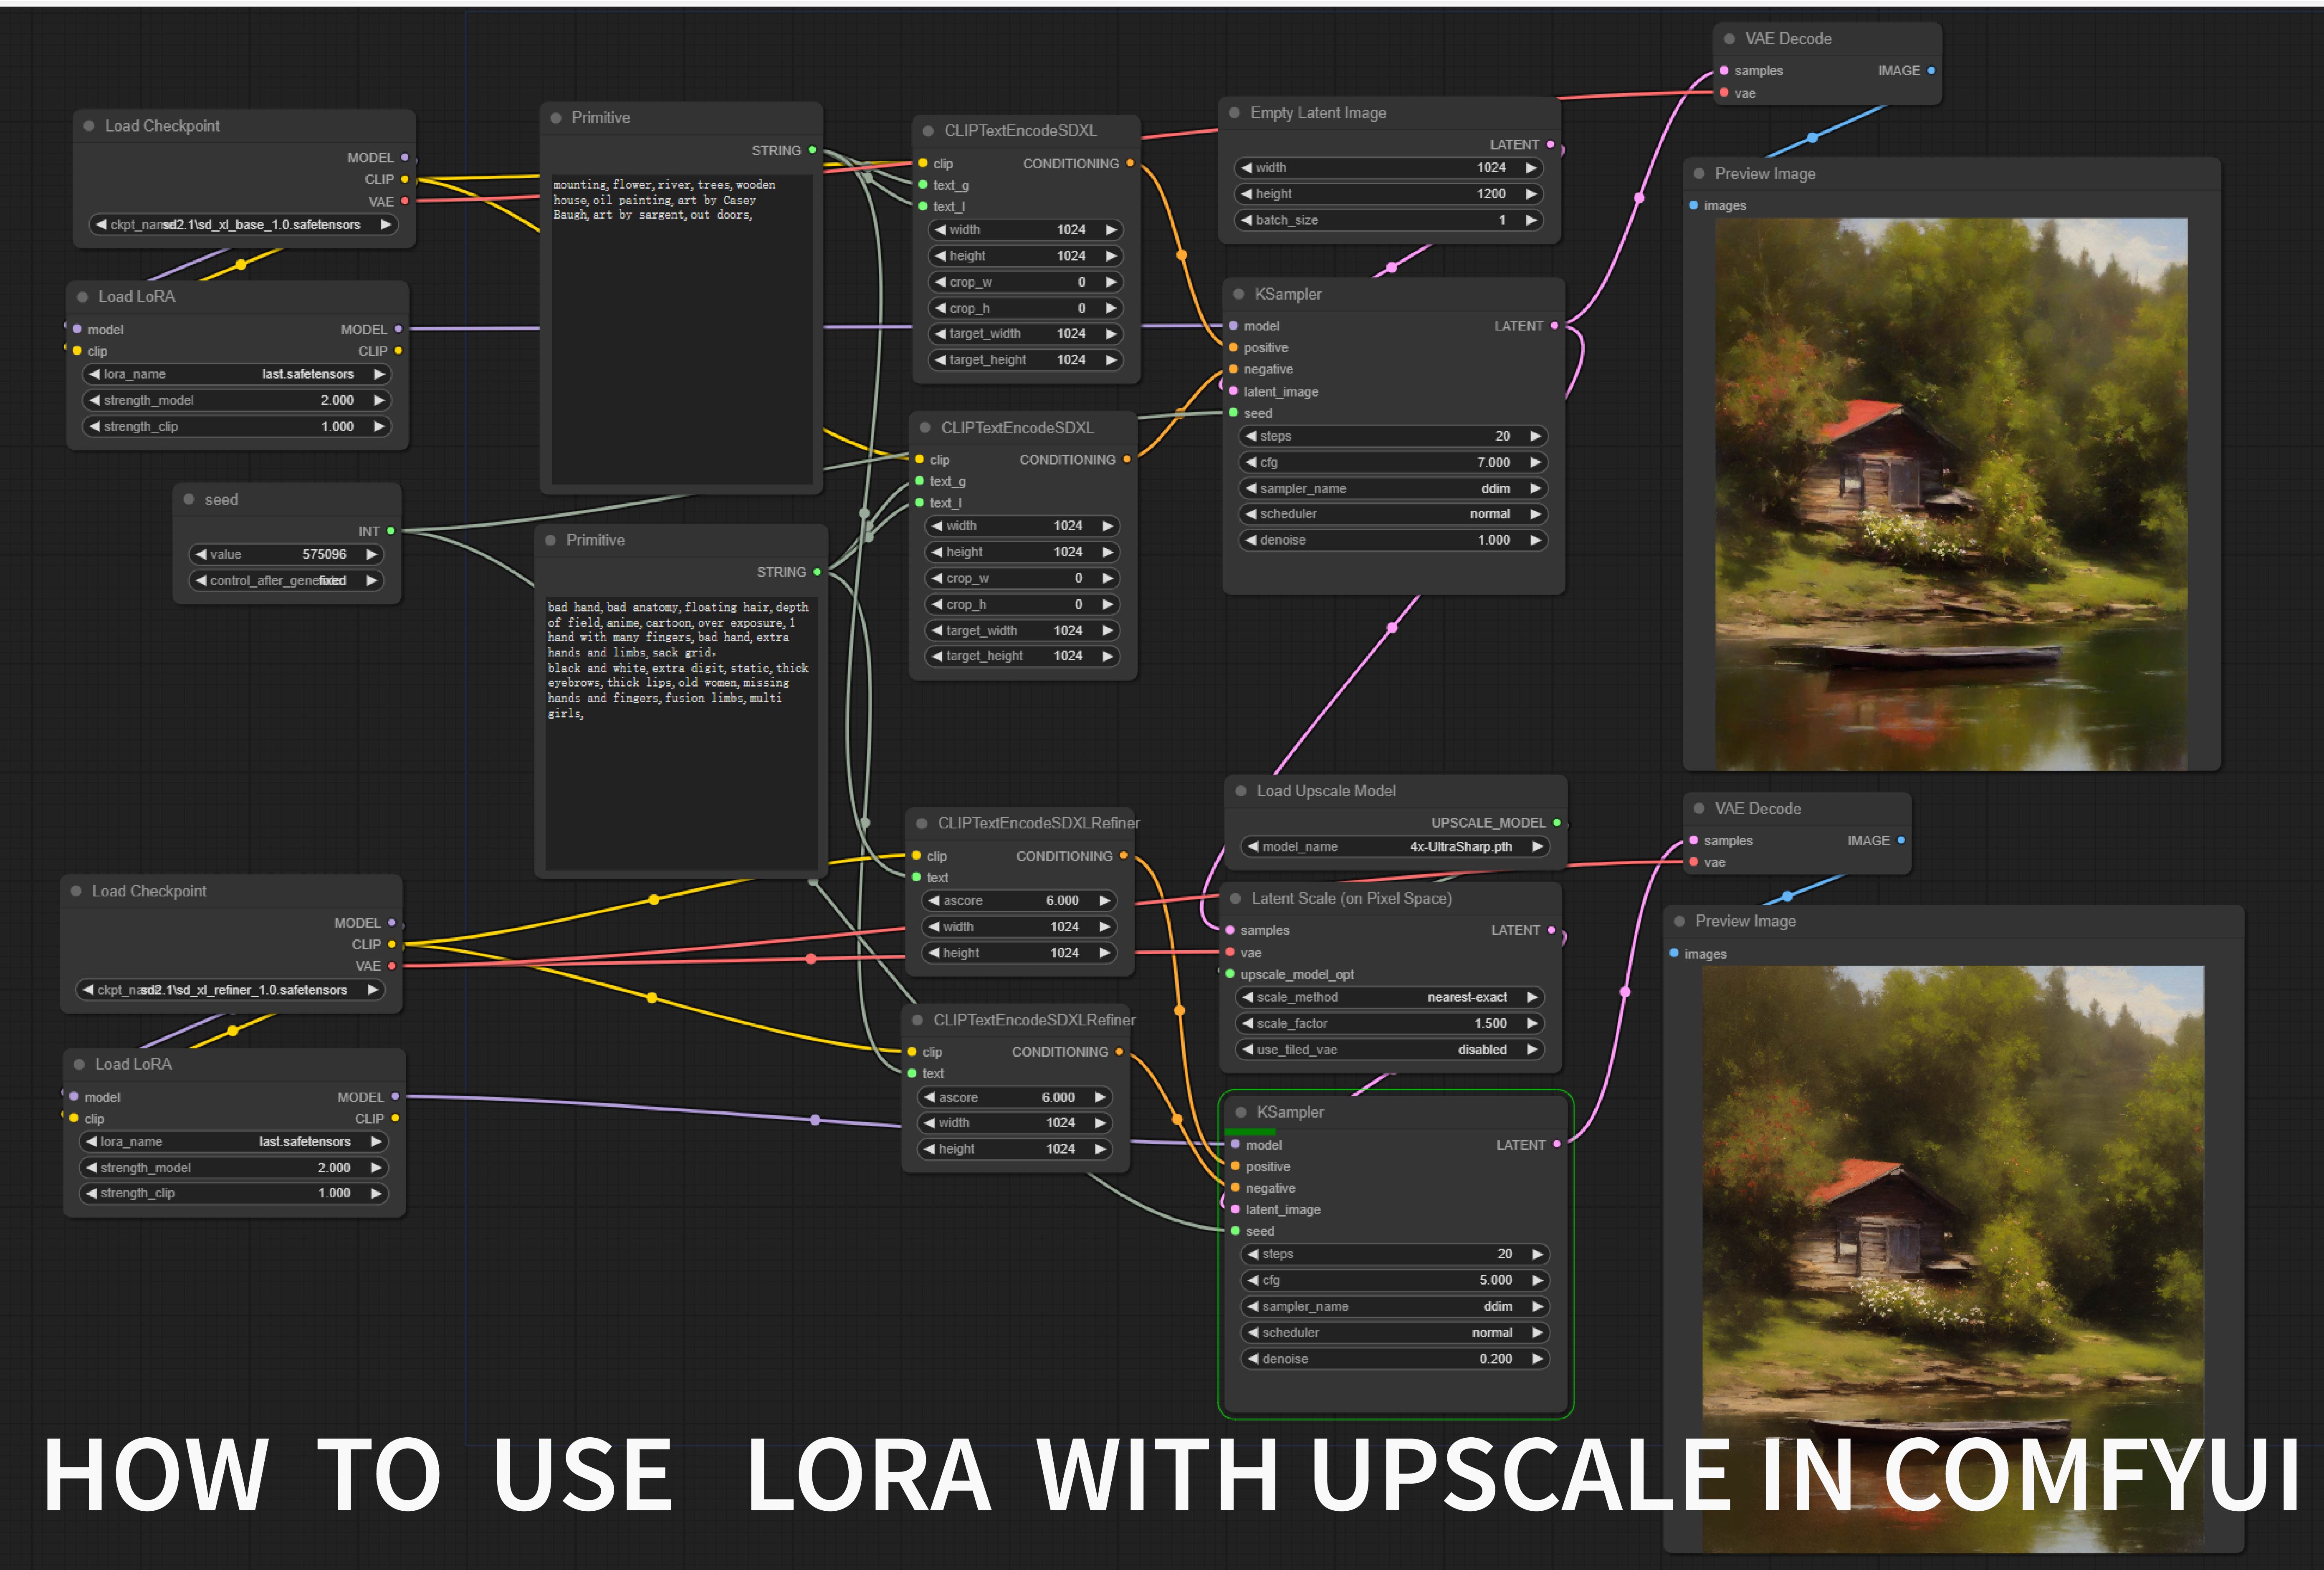Open the ckpt_name selector showing sd_xl_base_1.0.safetensors
2324x1570 pixels.
[243, 225]
